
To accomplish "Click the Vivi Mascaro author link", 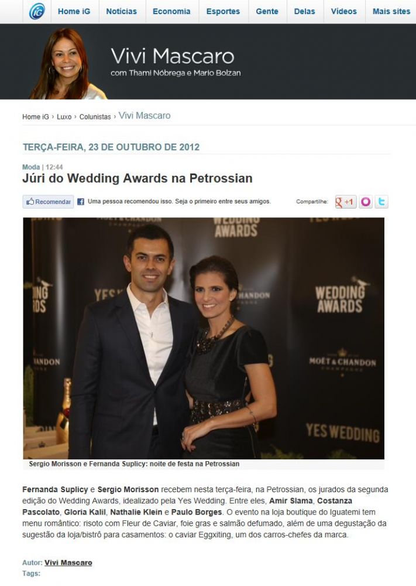I will point(68,563).
